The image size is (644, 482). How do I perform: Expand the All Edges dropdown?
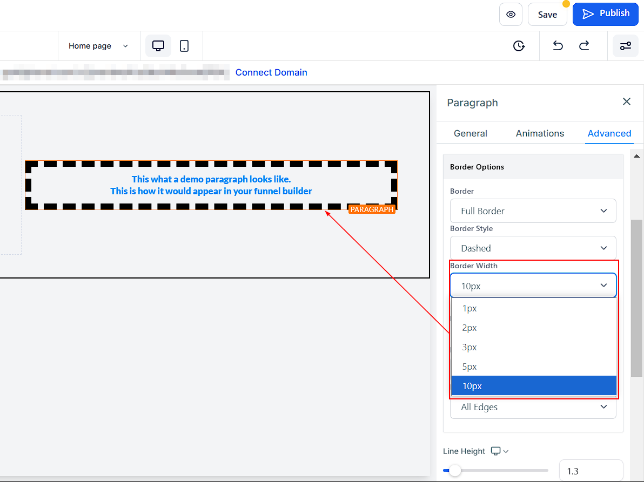click(533, 407)
